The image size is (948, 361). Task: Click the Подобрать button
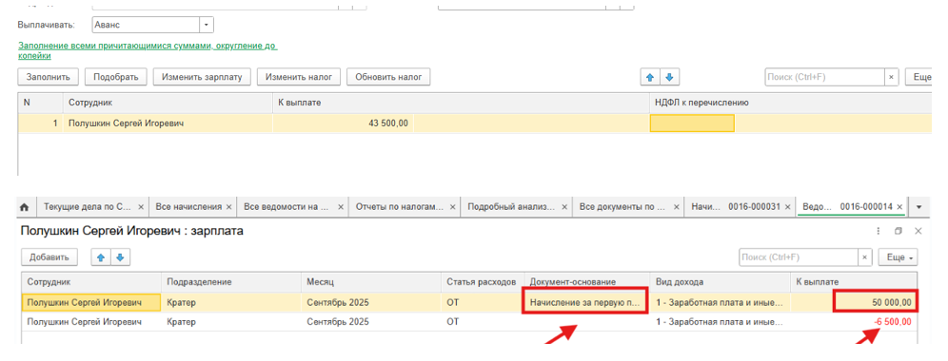(x=116, y=77)
